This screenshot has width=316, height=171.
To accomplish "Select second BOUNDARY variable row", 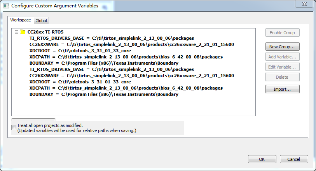I will 104,94.
